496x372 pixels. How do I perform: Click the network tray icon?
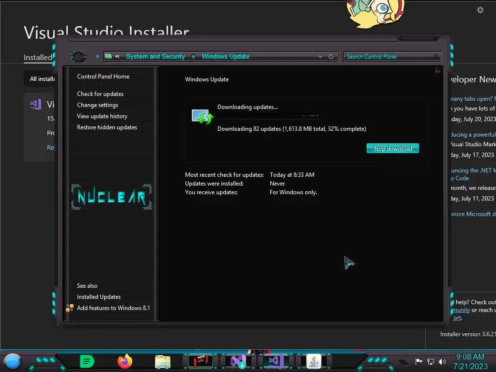(x=431, y=361)
